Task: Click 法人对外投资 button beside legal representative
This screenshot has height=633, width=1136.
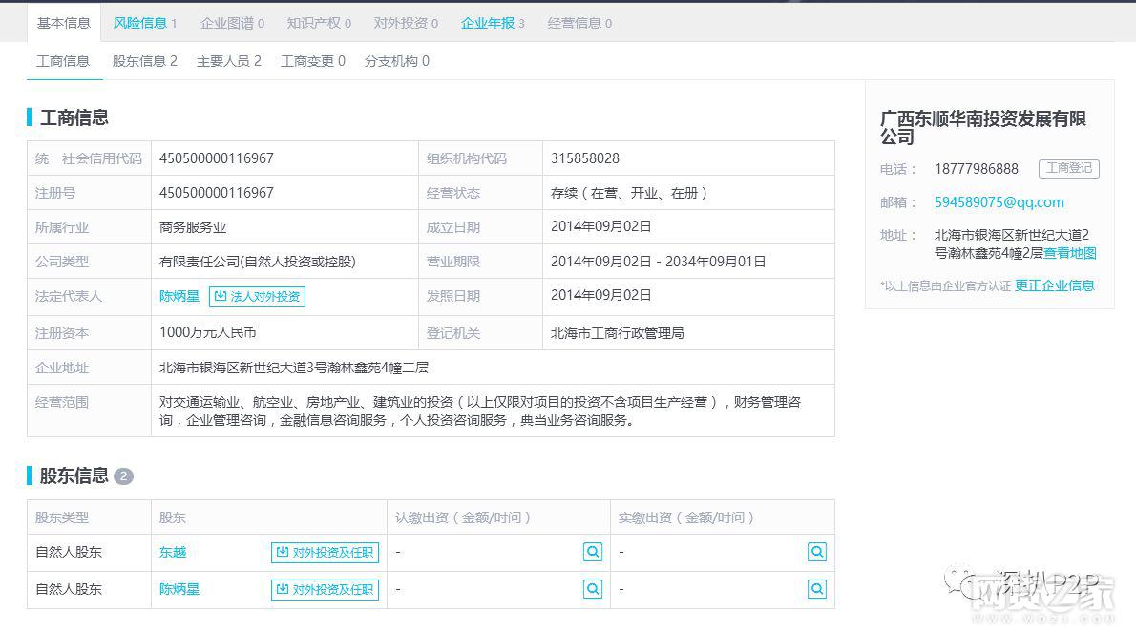Action: 257,296
